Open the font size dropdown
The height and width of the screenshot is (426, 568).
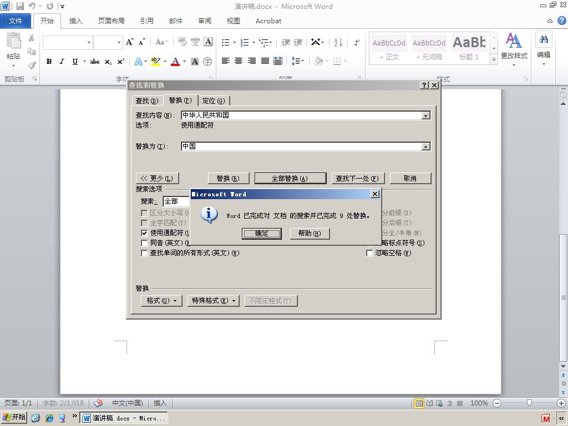click(119, 42)
